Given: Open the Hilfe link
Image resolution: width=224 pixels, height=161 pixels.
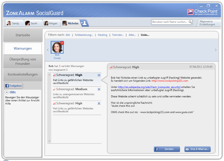Looking at the screenshot, I should pos(12,92).
